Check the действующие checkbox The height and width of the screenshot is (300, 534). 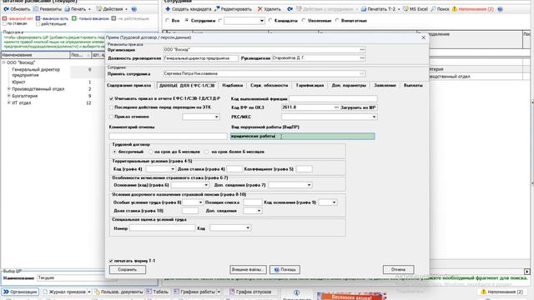[38, 24]
